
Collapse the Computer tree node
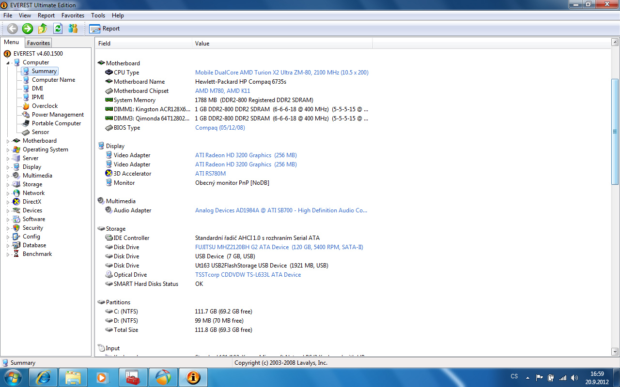point(8,63)
